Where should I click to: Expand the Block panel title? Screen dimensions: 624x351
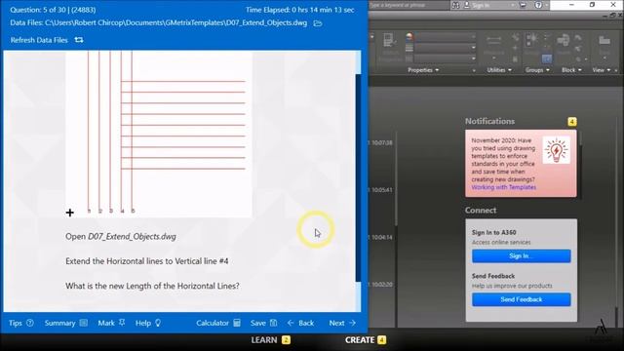tap(571, 70)
